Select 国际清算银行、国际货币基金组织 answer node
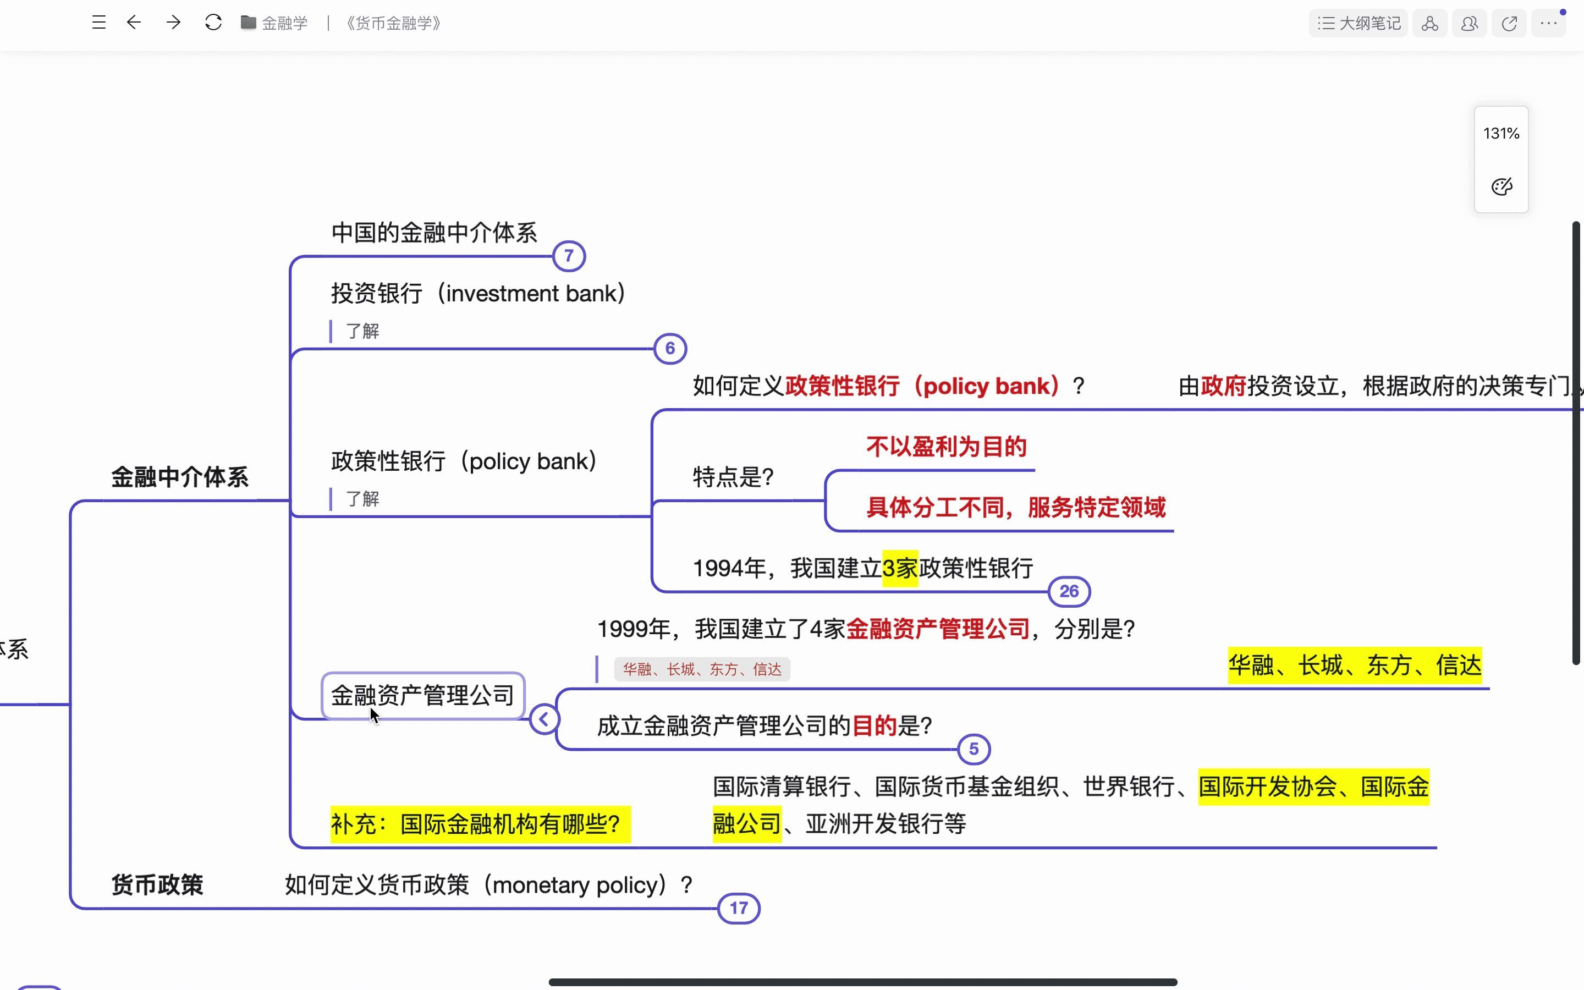The width and height of the screenshot is (1584, 990). pyautogui.click(x=1071, y=805)
